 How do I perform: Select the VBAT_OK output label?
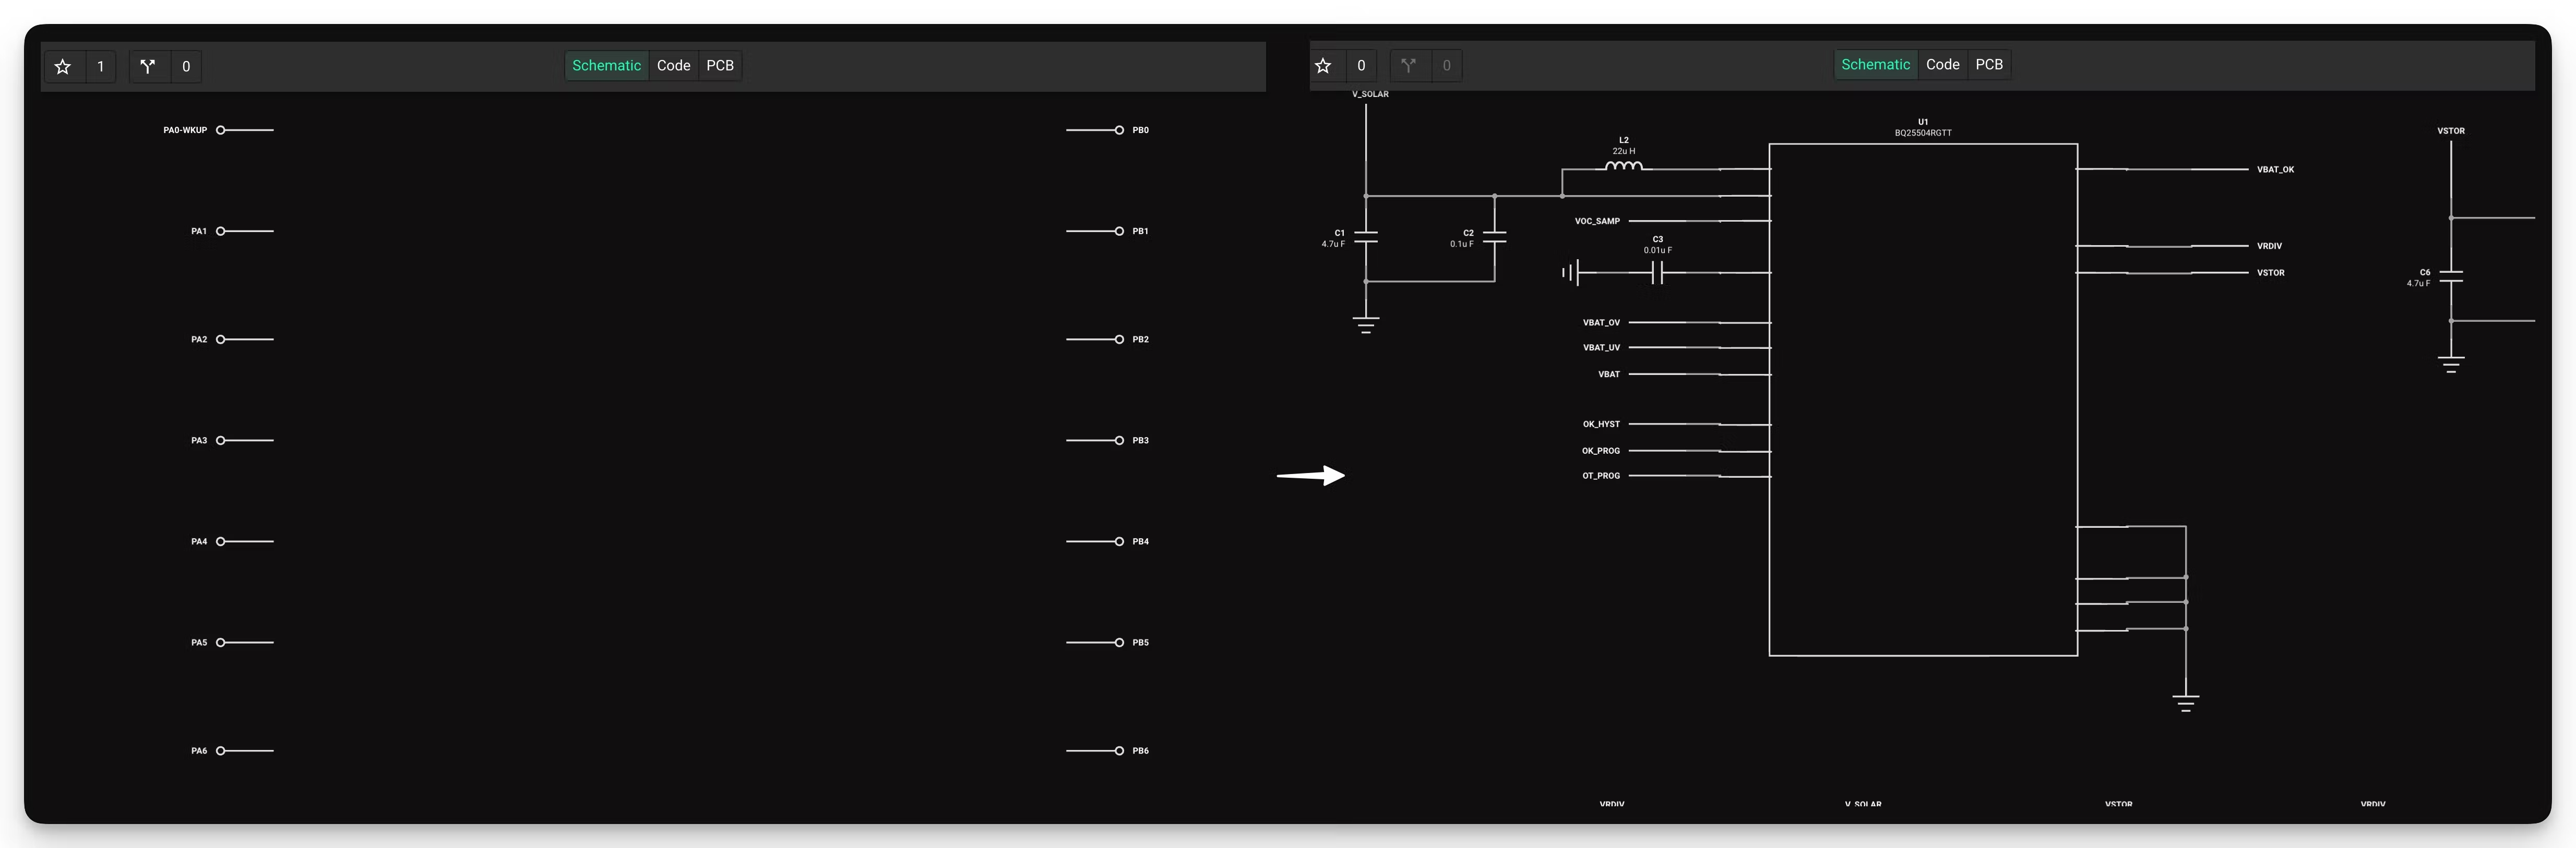coord(2275,170)
